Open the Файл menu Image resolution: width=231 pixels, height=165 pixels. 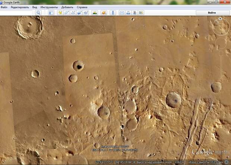coord(4,7)
